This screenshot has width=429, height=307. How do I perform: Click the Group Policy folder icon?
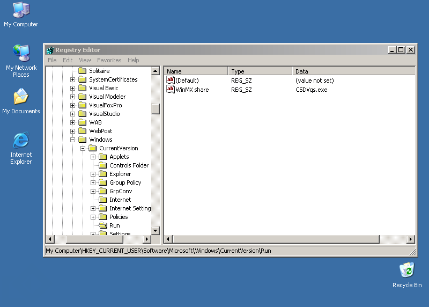[x=102, y=182]
